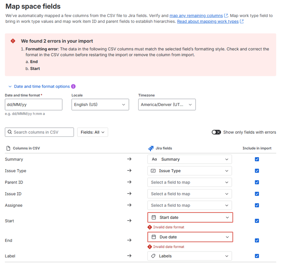Collapse the Date and time format options section
Screen dimensions: 292x277
pos(10,86)
